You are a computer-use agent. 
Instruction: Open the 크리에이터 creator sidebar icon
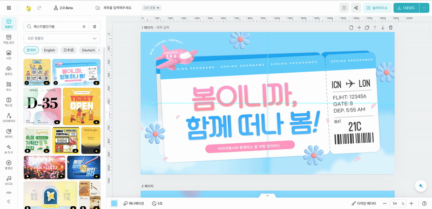pos(9,118)
